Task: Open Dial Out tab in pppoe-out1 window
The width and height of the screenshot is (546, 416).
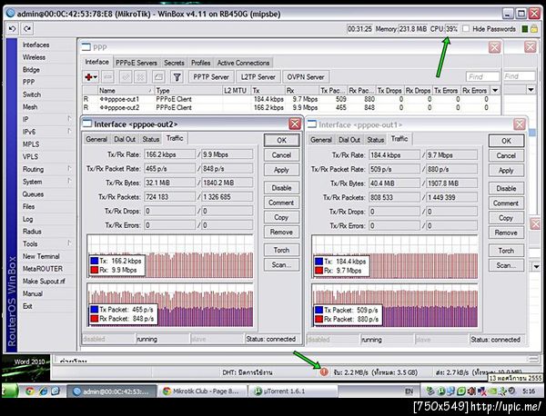Action: tap(349, 140)
